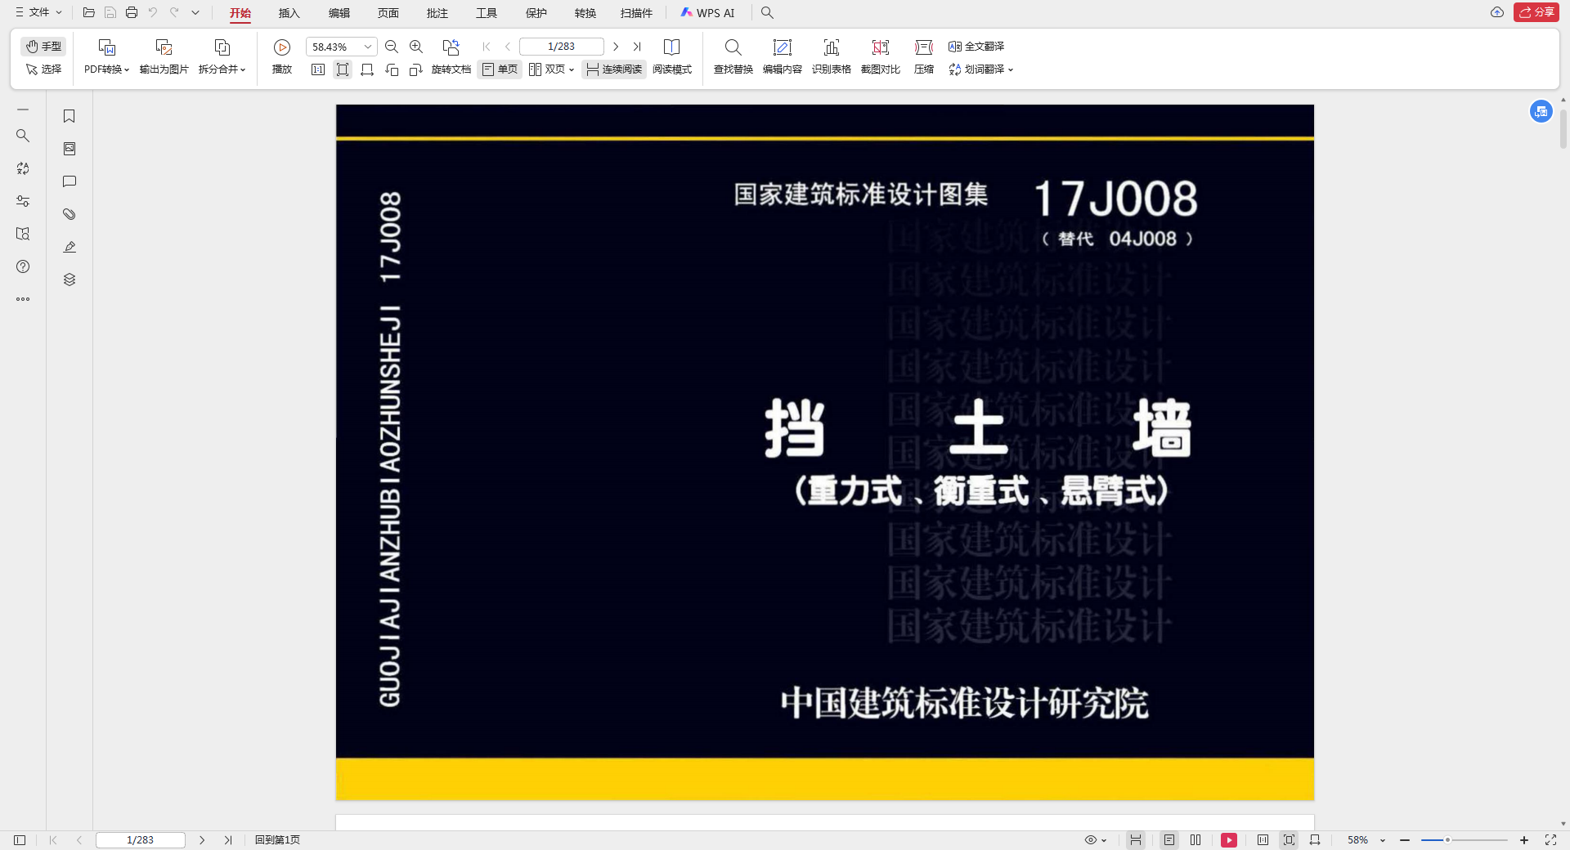
Task: Click the cloud sync icon at top right
Action: 1497,12
